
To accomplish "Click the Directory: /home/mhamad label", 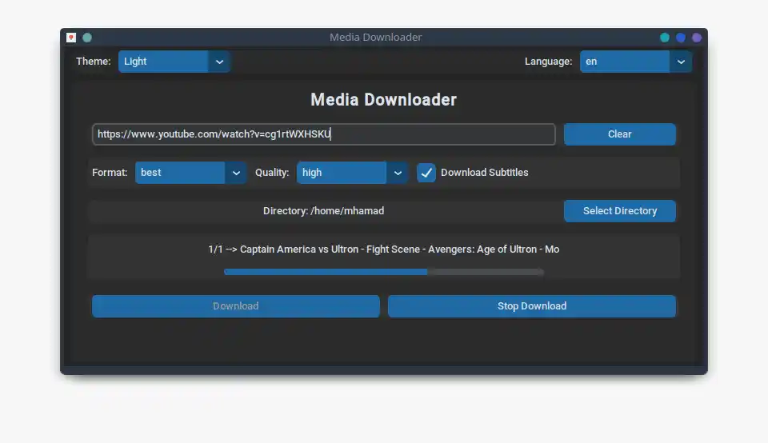I will pos(323,211).
